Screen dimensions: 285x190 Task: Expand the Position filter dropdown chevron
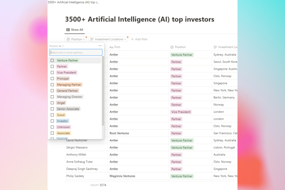point(84,39)
